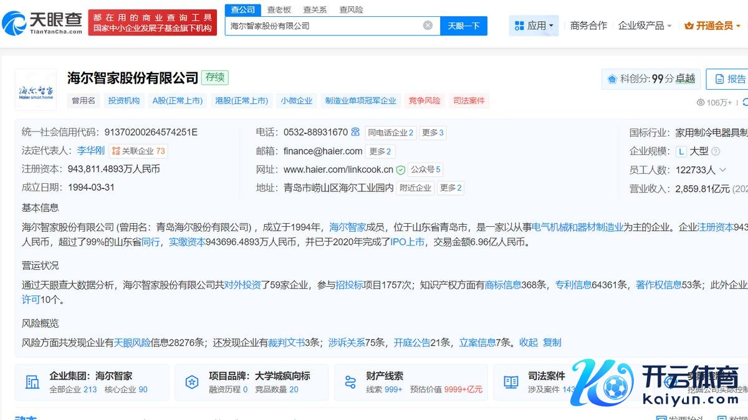Click the Haier company logo thumbnail
The width and height of the screenshot is (748, 420).
point(36,89)
